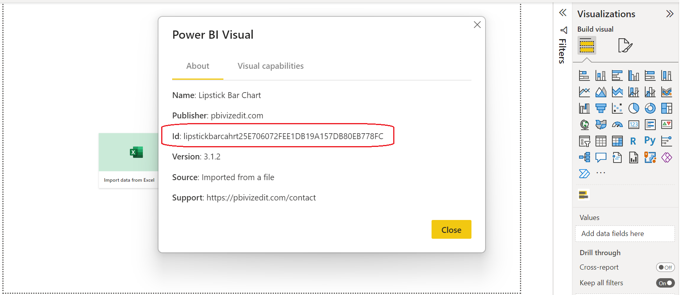Add a Smart narrative visual
The height and width of the screenshot is (295, 680).
pyautogui.click(x=617, y=157)
